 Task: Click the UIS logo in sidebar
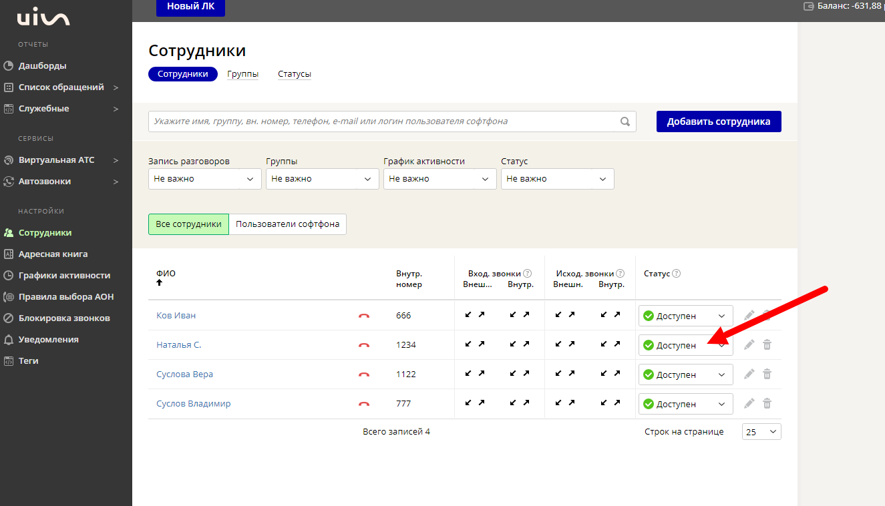pos(43,18)
